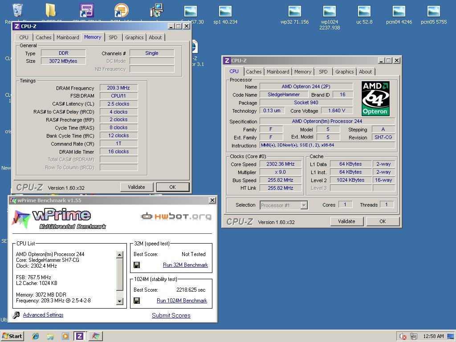Open About tab in the right CPU-Z window

coord(366,72)
